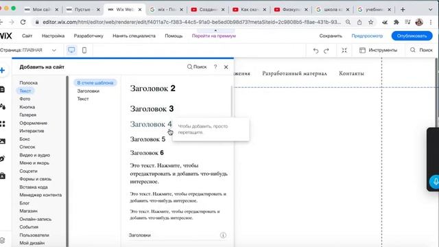Collapse the top bar arrow handle
This screenshot has height=247, width=439.
point(215,30)
